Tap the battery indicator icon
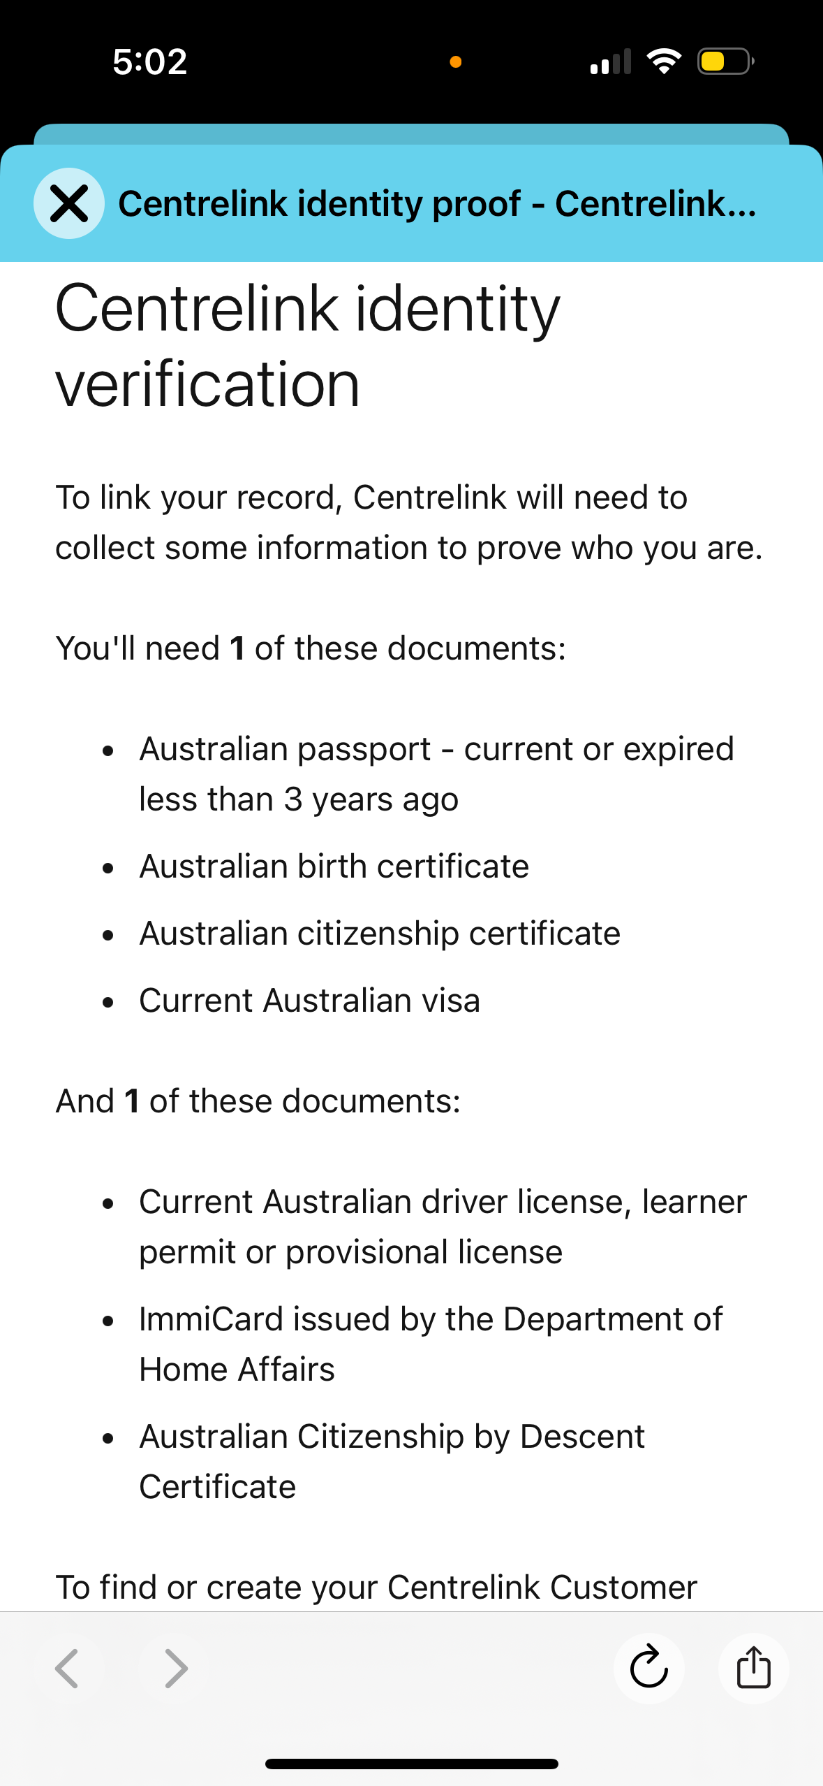Screen dimensions: 823x1786 pos(726,61)
